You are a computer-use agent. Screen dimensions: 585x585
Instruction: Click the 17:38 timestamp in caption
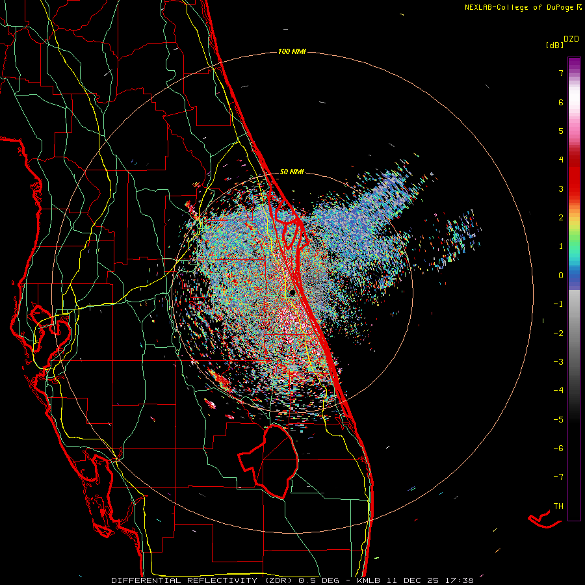coord(460,580)
